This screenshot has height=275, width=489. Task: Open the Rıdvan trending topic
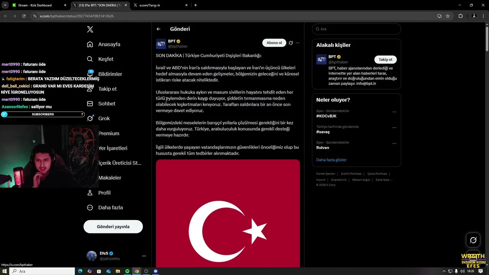point(322,147)
